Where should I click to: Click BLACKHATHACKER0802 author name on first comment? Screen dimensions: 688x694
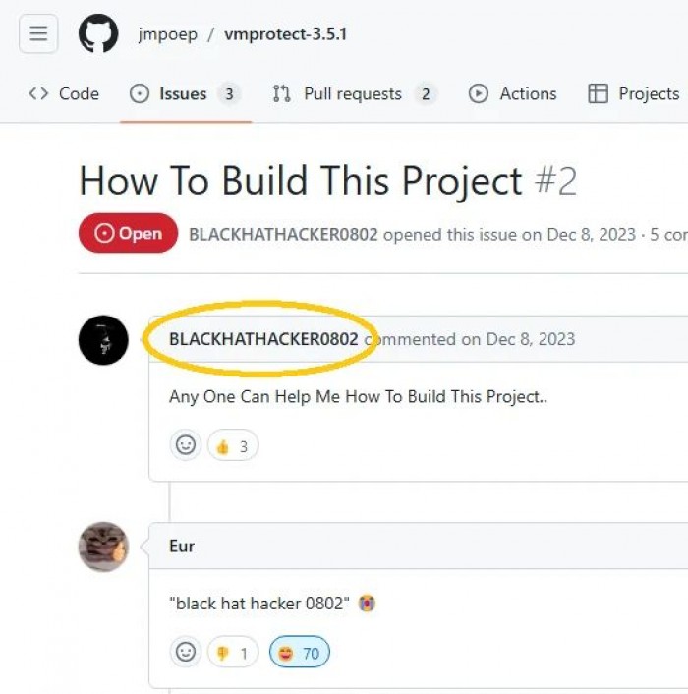pos(263,339)
